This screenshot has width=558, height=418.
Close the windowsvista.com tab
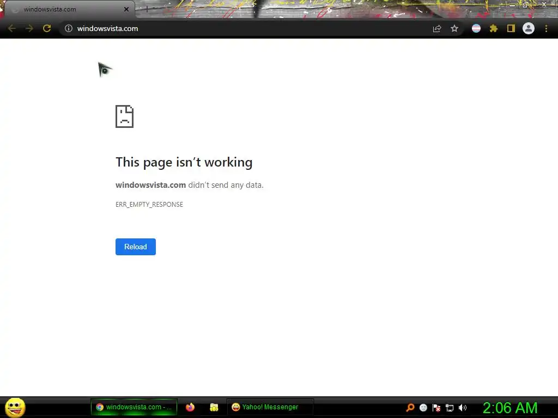(126, 9)
